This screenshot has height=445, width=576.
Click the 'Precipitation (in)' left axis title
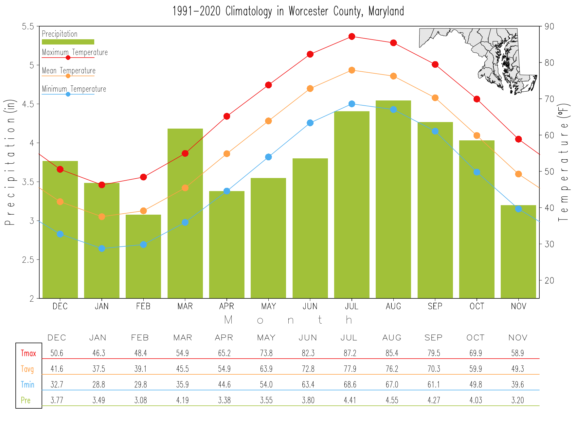pos(10,162)
